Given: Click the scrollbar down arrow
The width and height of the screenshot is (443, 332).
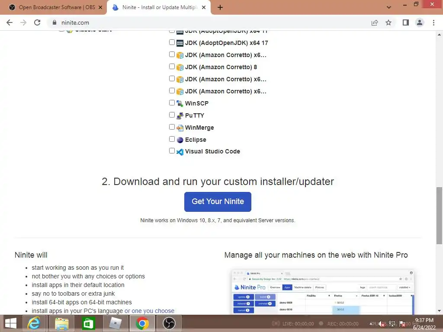Looking at the screenshot, I should (439, 311).
